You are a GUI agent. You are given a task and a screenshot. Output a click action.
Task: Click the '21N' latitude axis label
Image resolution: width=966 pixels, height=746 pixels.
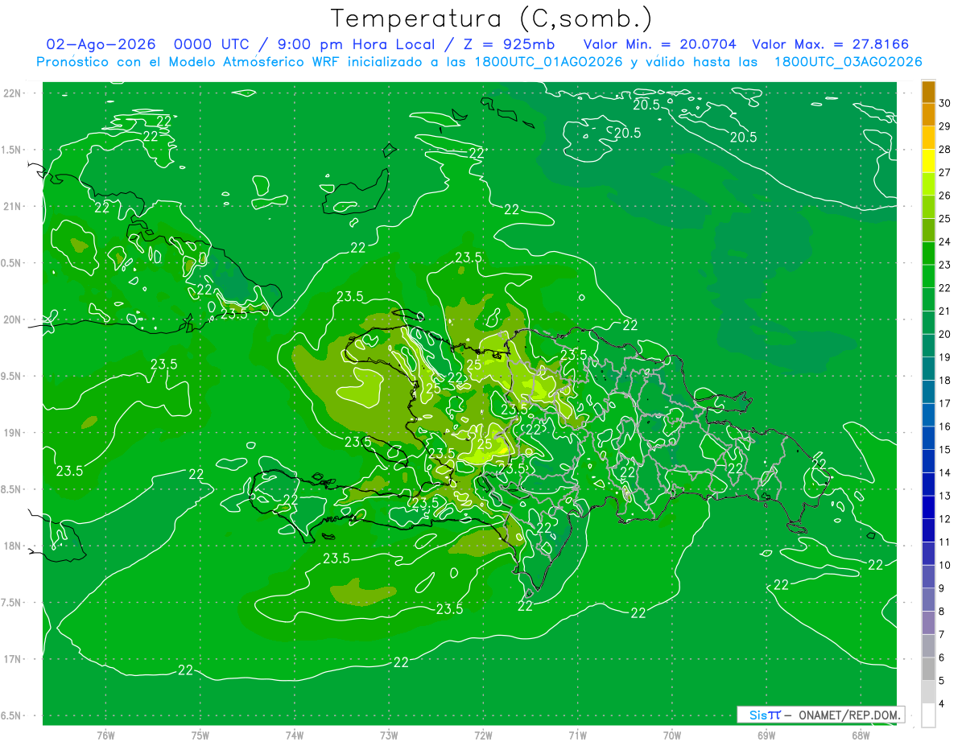click(x=12, y=207)
